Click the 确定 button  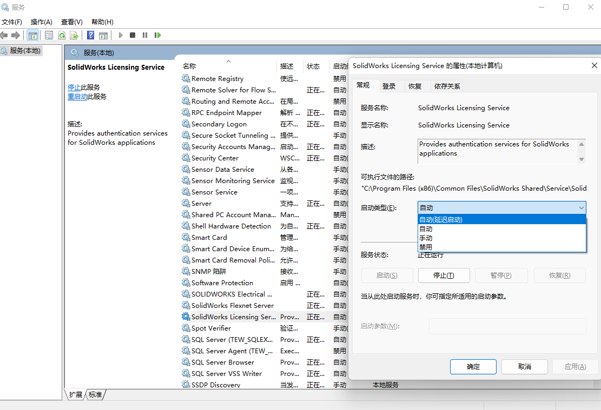click(473, 367)
